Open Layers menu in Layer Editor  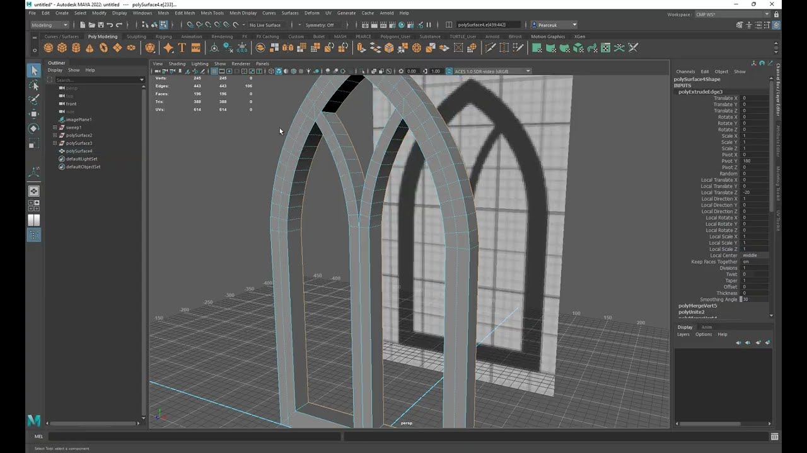pyautogui.click(x=683, y=335)
